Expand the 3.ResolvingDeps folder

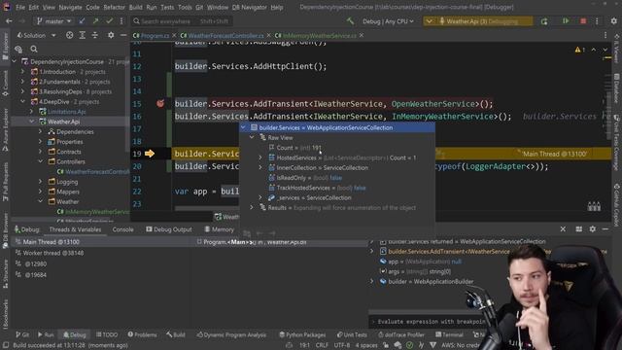[x=22, y=91]
